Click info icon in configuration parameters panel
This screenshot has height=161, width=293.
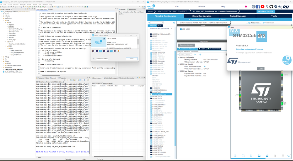point(226,55)
